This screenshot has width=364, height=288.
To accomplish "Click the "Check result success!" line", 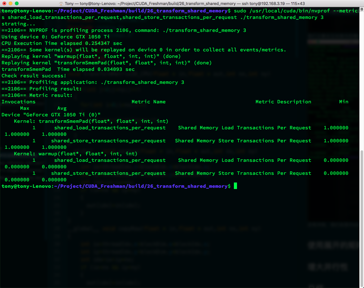I will point(34,76).
